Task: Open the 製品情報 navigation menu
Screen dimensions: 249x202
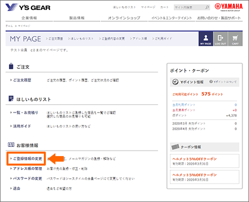Action: 77,18
